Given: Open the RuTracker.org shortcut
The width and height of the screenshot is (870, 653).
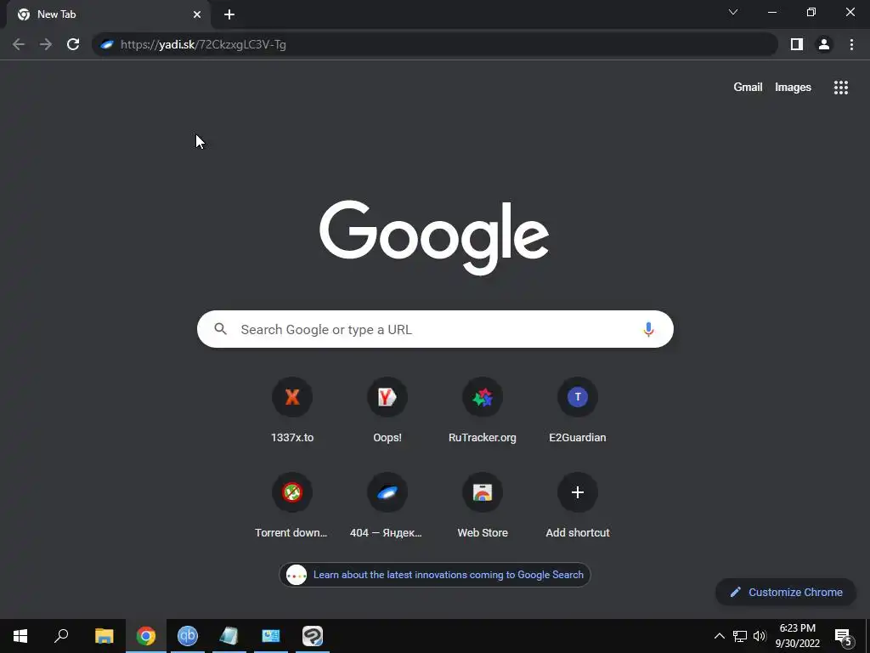Looking at the screenshot, I should [x=483, y=410].
